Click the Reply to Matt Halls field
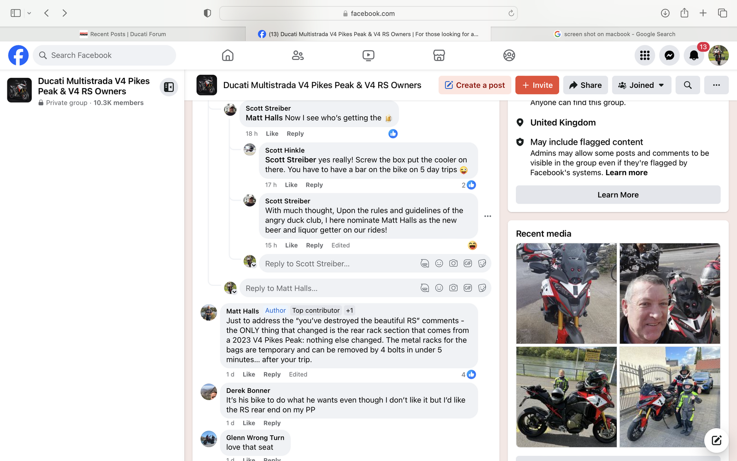The width and height of the screenshot is (737, 461). pos(329,288)
